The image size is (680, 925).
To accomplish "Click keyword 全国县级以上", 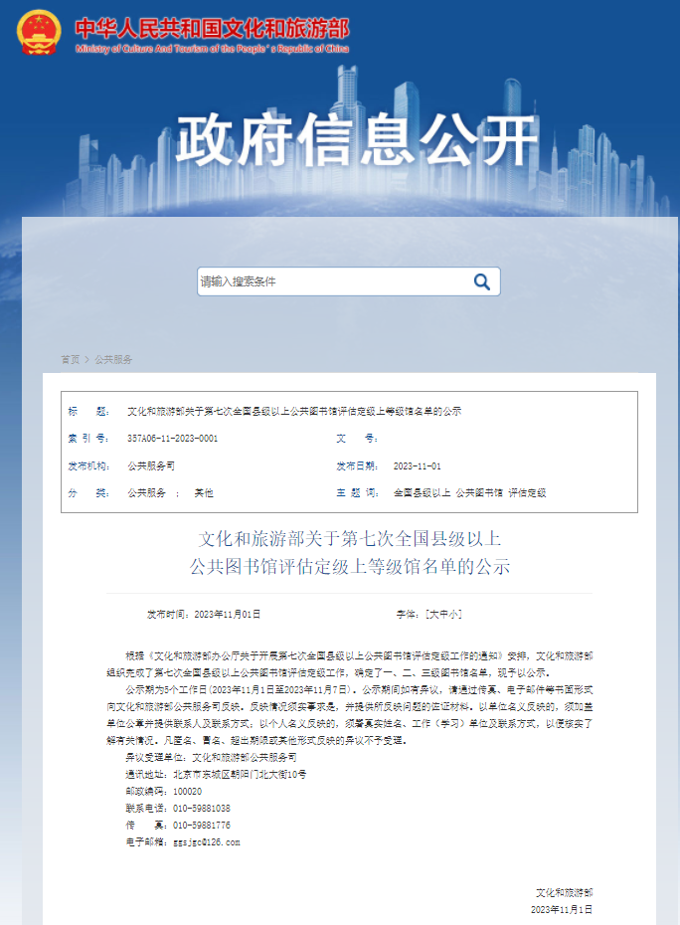I will point(422,492).
